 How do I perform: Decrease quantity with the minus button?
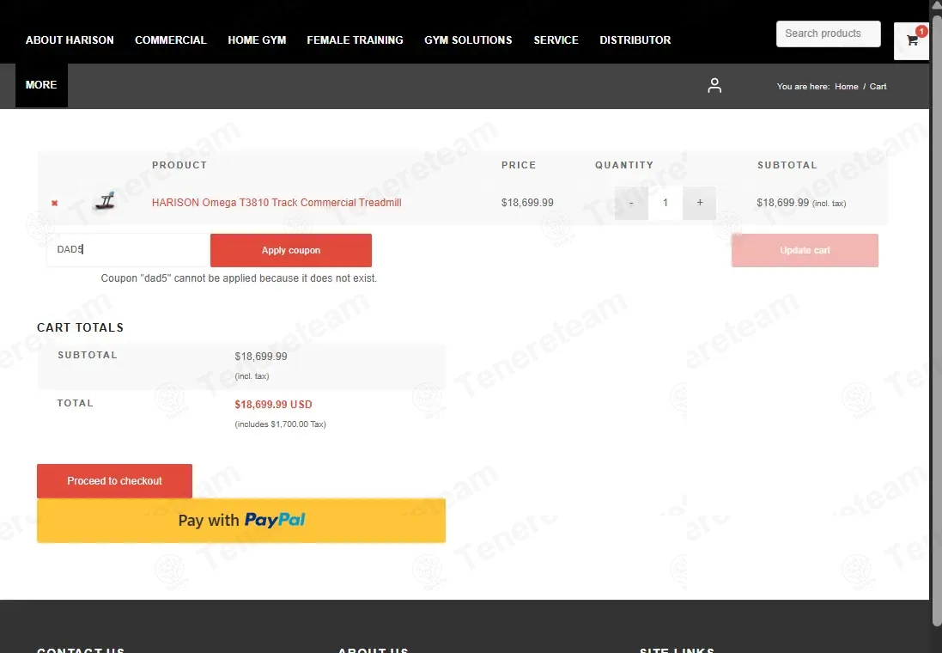(631, 204)
